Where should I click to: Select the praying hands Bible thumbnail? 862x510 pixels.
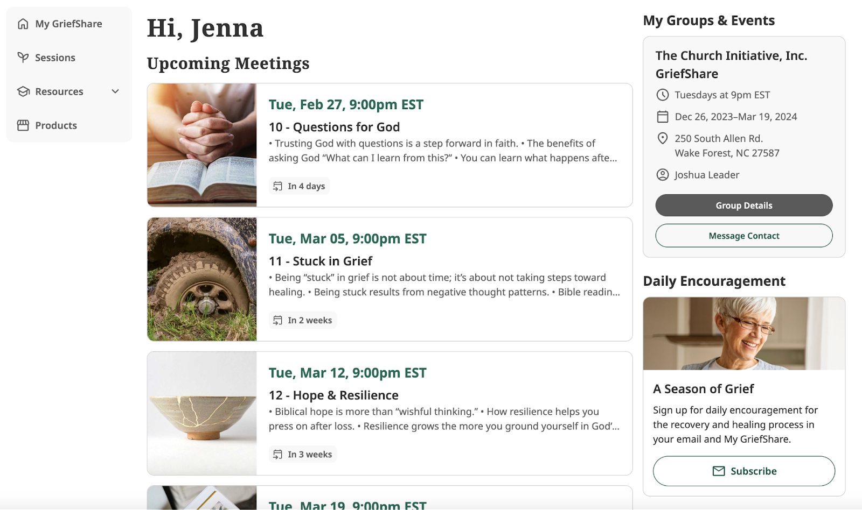point(202,145)
